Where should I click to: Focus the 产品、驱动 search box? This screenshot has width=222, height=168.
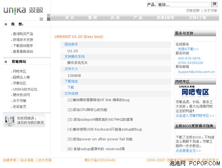click(178, 4)
